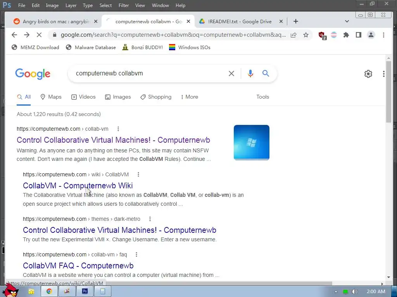The height and width of the screenshot is (297, 397).
Task: Share this page icon in address bar
Action: tap(293, 35)
